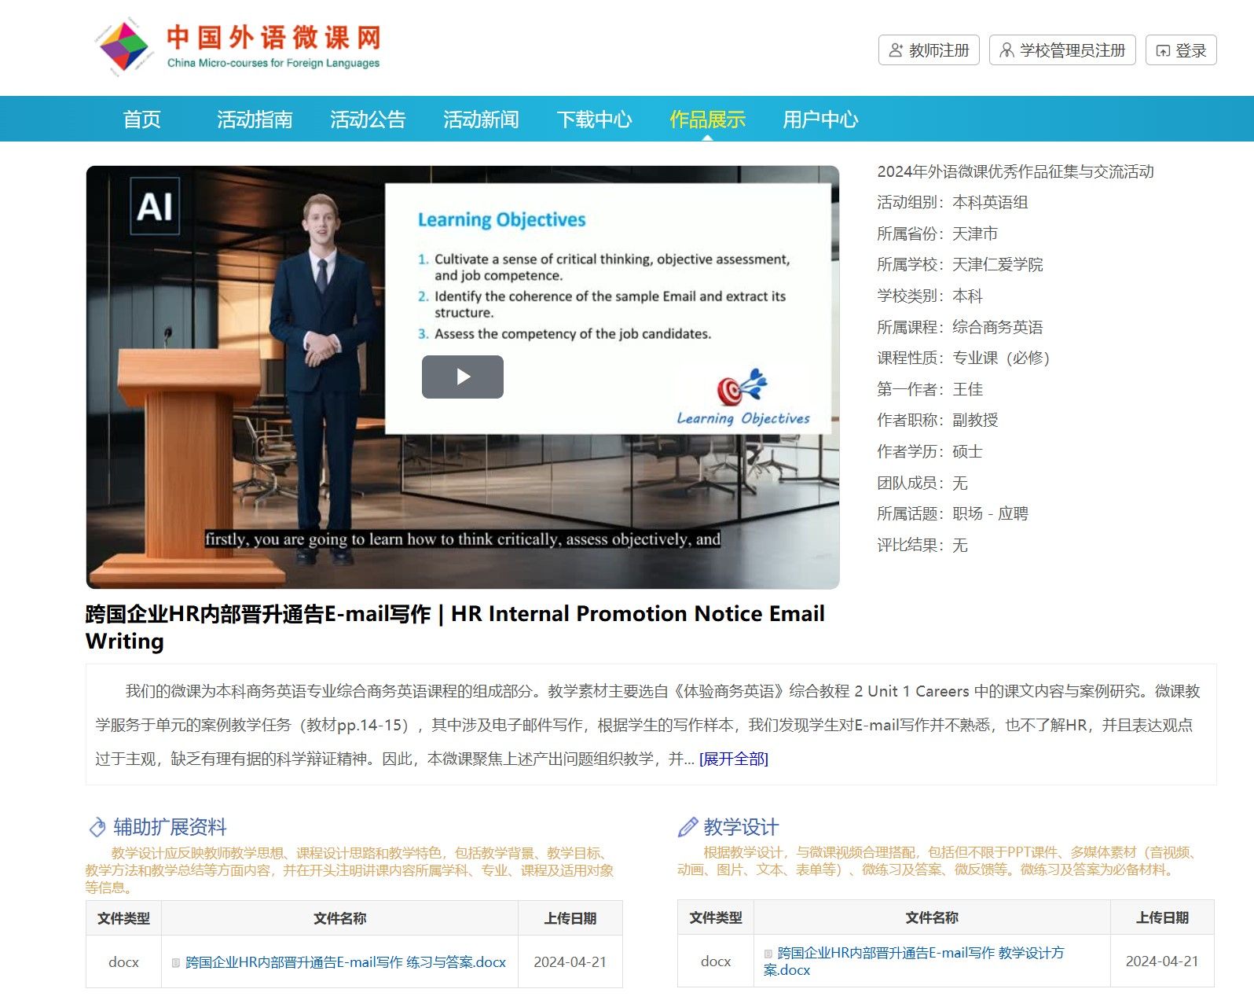Image resolution: width=1254 pixels, height=1000 pixels.
Task: Click 所属课程: 综合商务英语 text
Action: (960, 327)
